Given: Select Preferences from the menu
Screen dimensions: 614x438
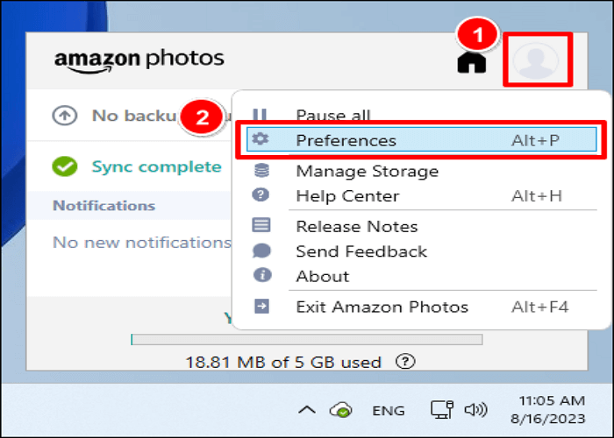Looking at the screenshot, I should coord(422,139).
